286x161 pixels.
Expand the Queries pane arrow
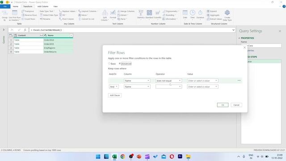point(4,30)
